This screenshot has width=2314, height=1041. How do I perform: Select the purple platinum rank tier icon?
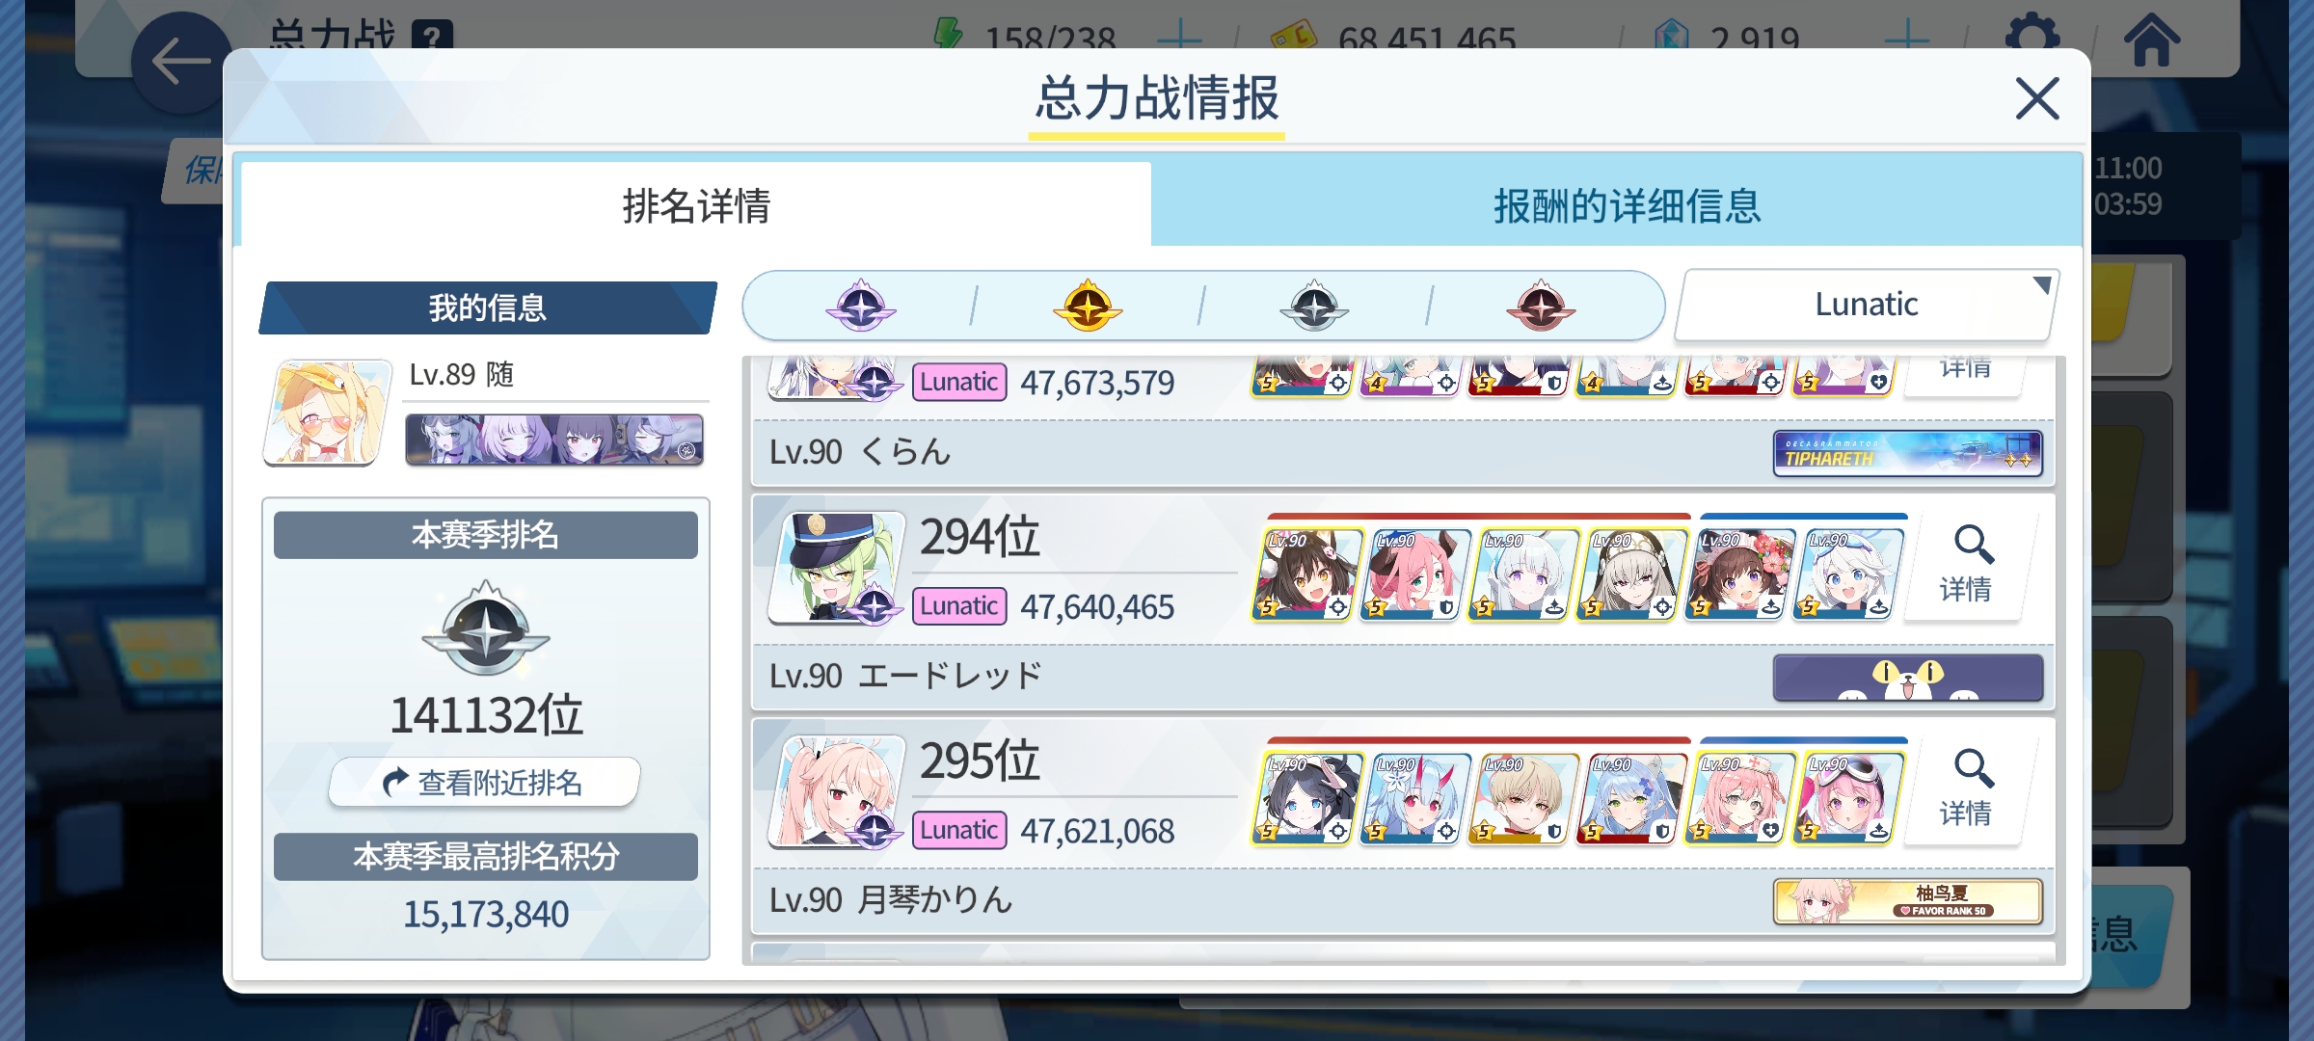click(860, 307)
